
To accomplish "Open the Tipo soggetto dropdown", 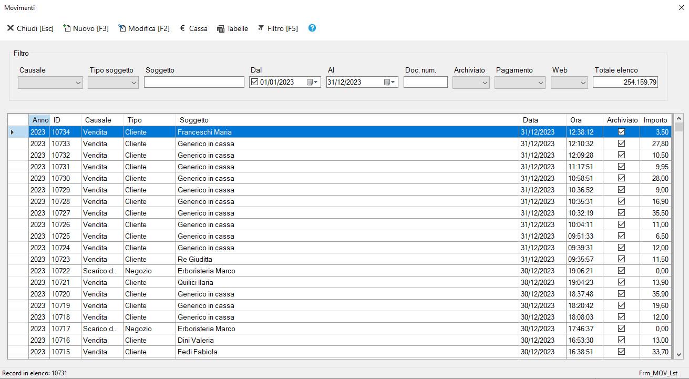I will pyautogui.click(x=113, y=83).
